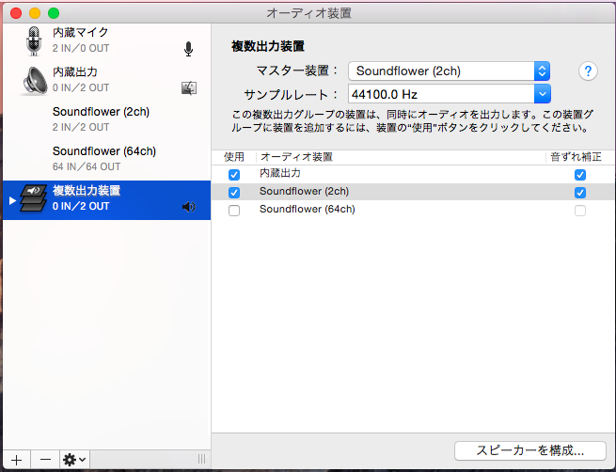Select Soundflower (64ch) in the device sidebar

[x=103, y=159]
